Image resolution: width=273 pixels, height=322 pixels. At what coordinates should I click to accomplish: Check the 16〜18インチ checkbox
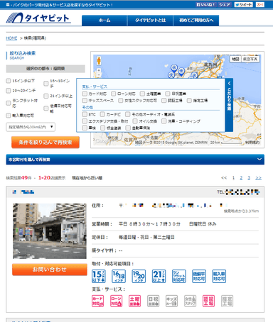click(46, 84)
